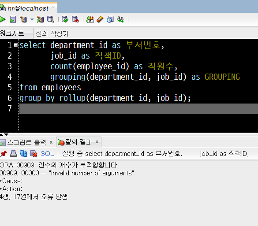The image size is (258, 226).
Task: Click the SQL link in results toolbar
Action: pos(47,154)
